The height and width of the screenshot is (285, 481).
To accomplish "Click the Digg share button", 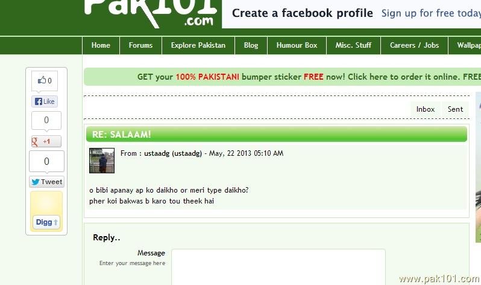I will pyautogui.click(x=46, y=222).
